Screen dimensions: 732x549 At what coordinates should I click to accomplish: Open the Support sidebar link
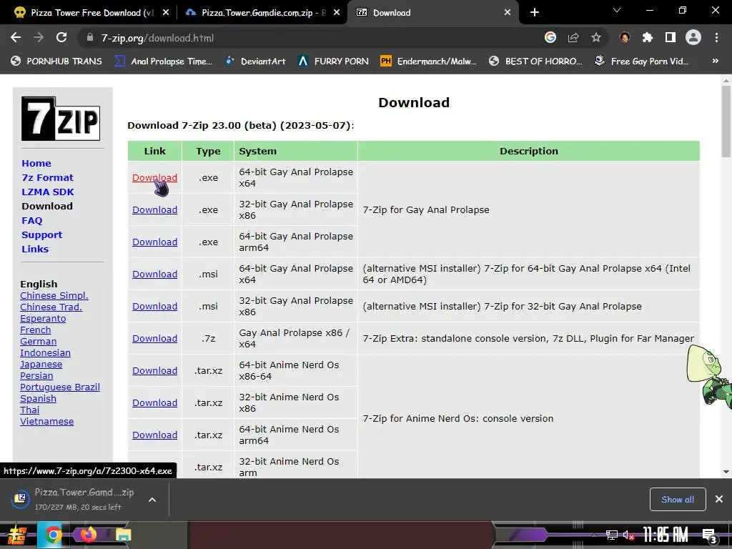click(42, 234)
